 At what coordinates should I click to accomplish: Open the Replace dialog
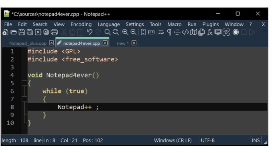point(116,32)
